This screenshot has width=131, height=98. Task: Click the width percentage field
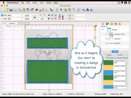(x=27, y=16)
